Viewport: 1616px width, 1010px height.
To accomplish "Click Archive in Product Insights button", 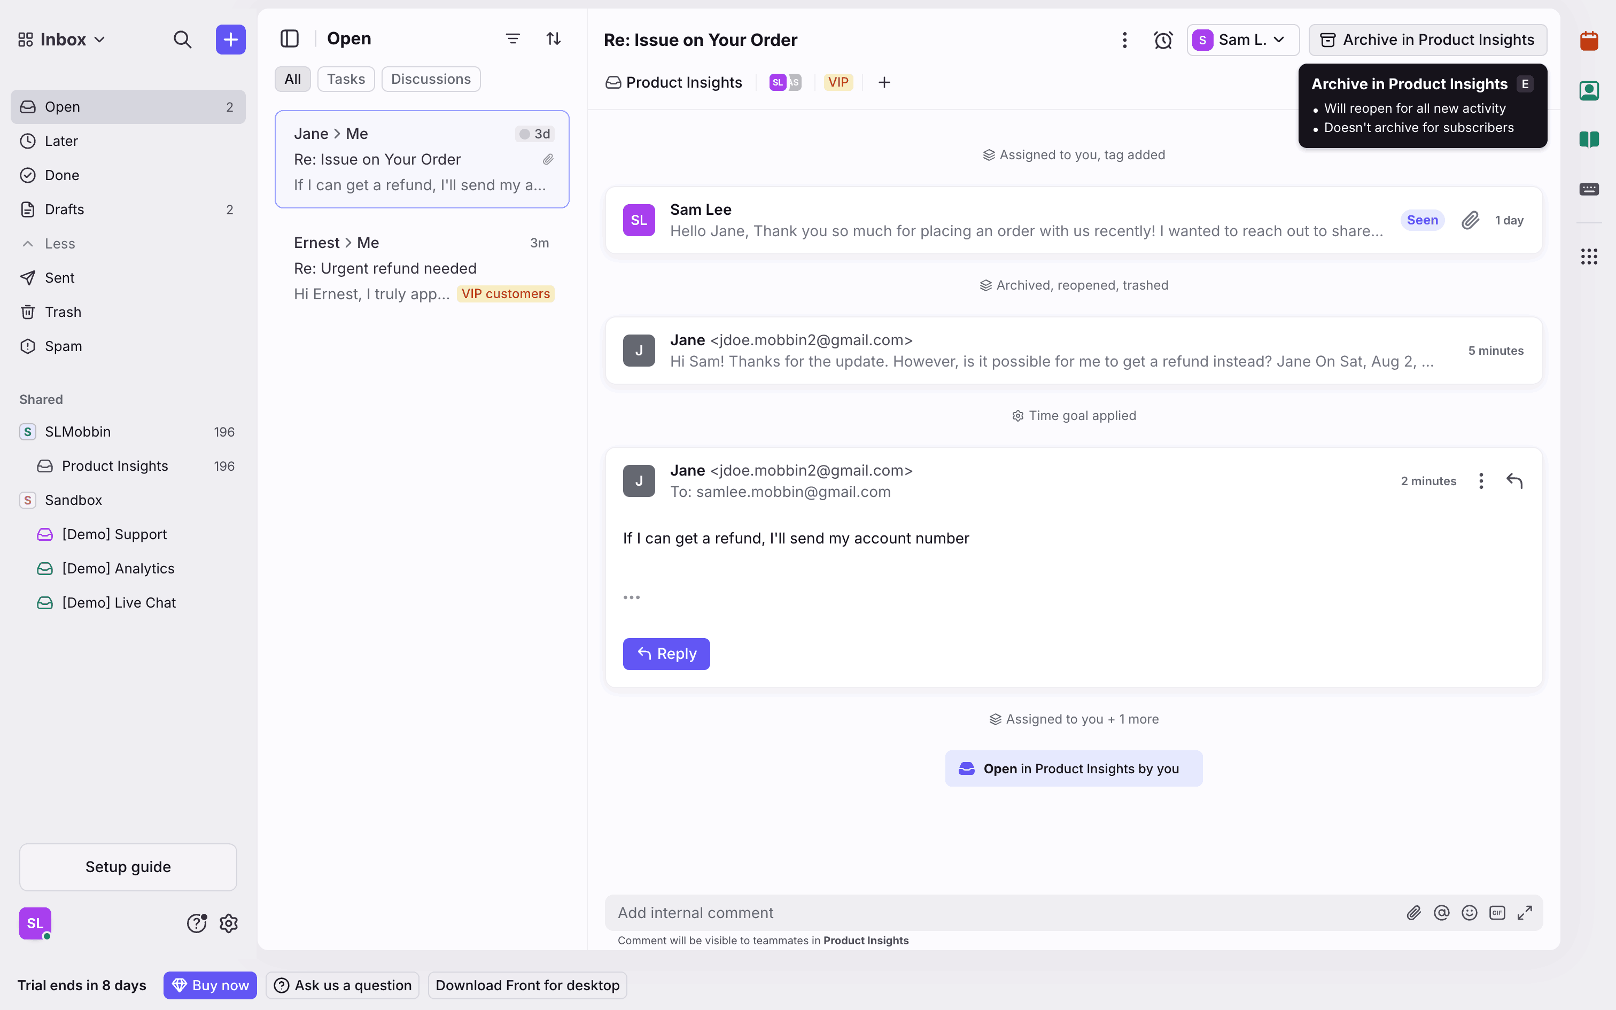I will coord(1428,40).
